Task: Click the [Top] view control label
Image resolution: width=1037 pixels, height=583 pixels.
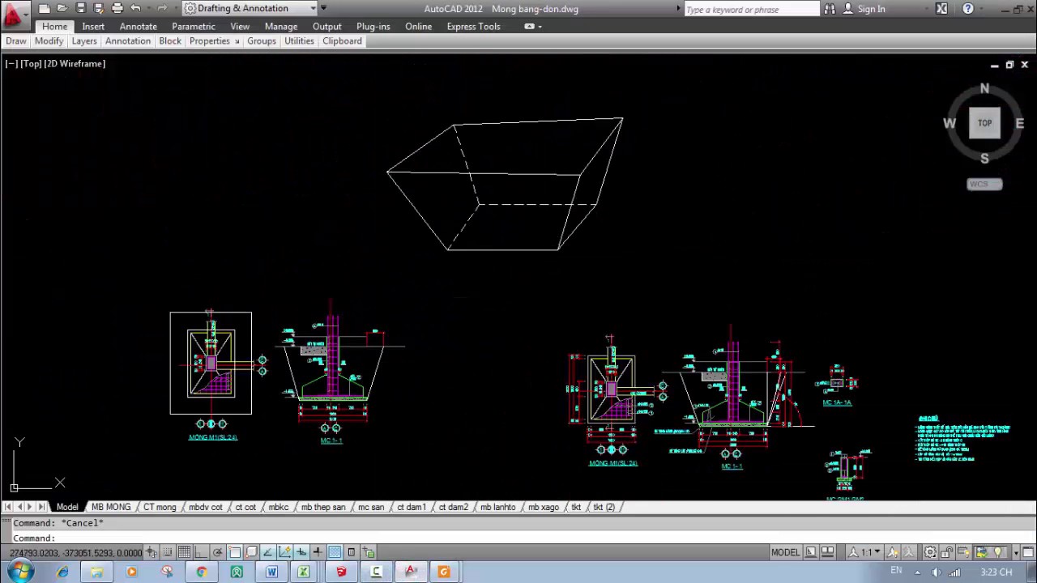Action: 31,63
